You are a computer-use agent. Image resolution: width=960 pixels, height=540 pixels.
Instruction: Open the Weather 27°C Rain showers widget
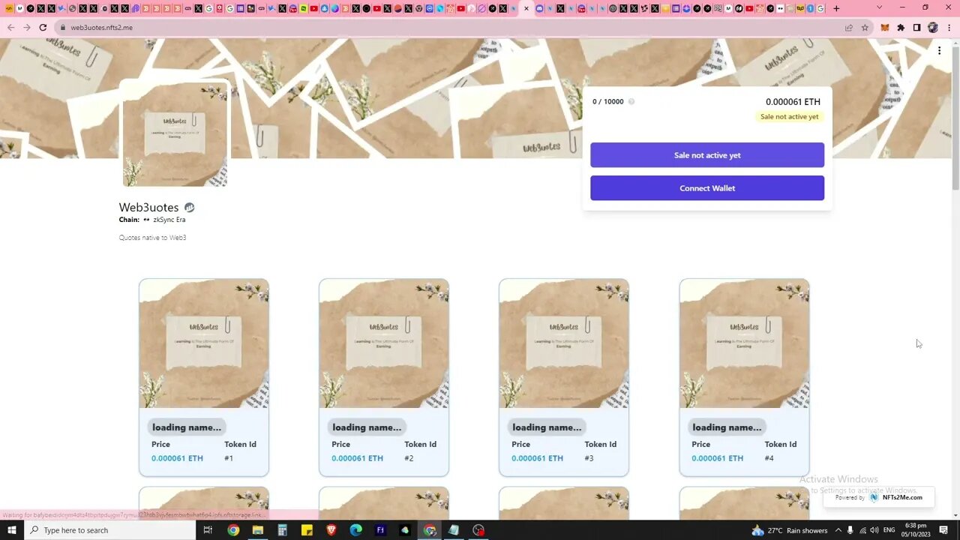(789, 530)
